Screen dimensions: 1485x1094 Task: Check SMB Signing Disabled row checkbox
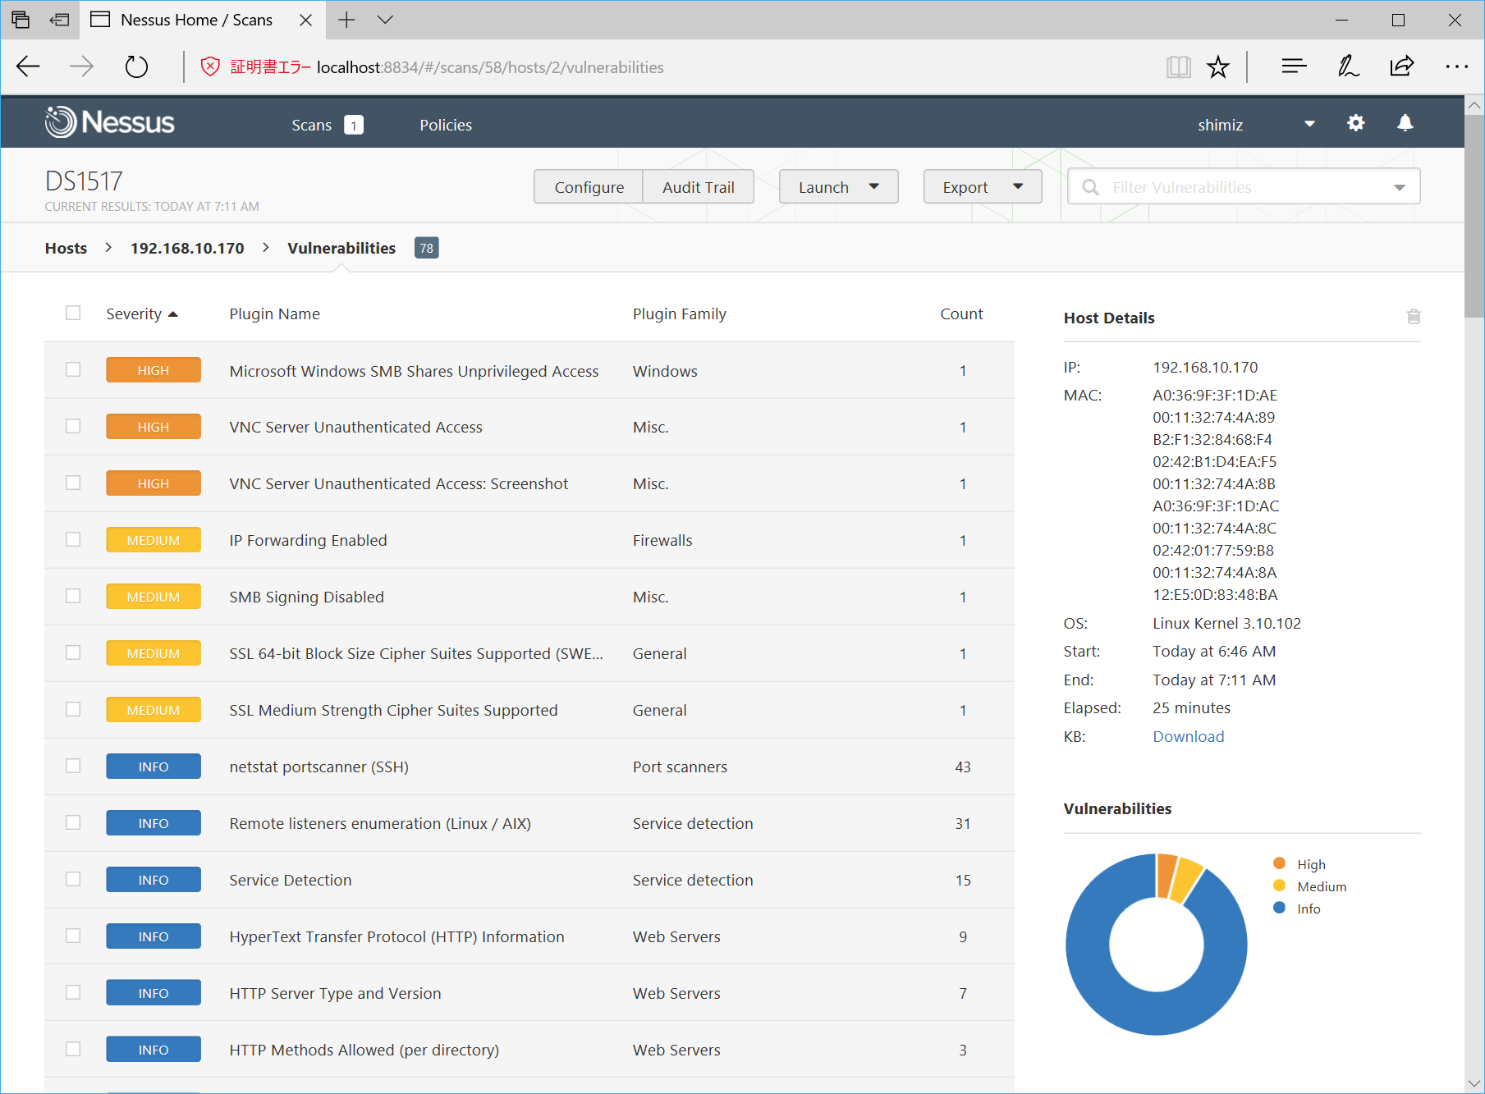pos(73,596)
